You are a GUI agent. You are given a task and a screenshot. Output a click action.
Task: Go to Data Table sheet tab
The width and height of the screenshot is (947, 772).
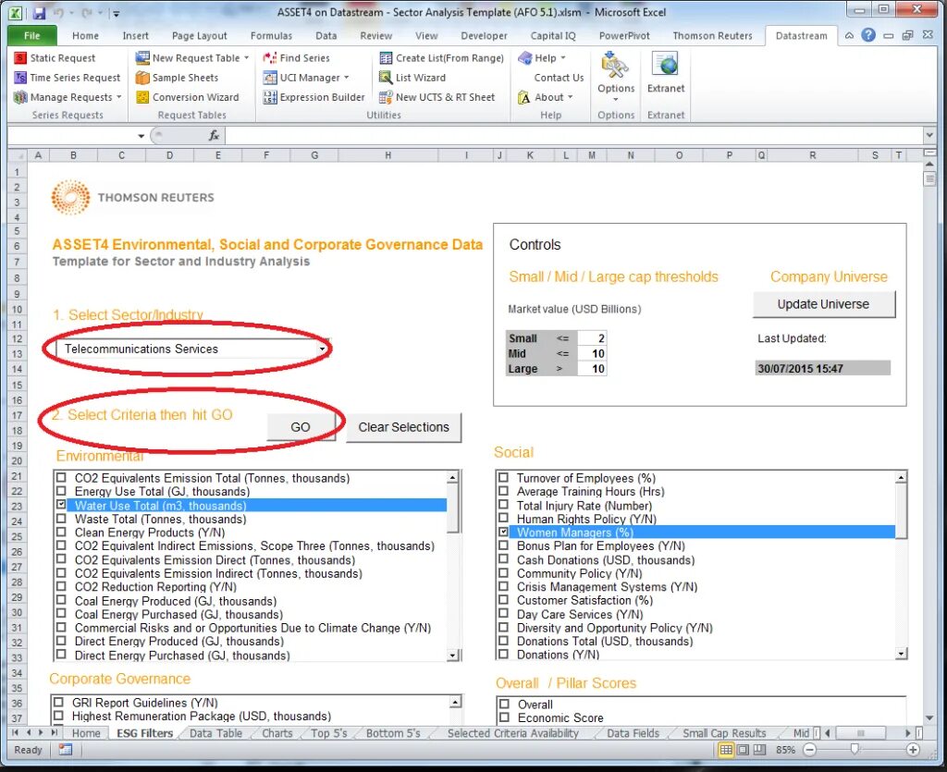(x=215, y=733)
